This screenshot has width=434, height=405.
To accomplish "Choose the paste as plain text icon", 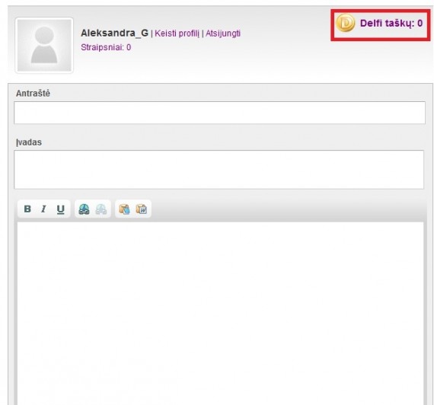I will coord(124,209).
